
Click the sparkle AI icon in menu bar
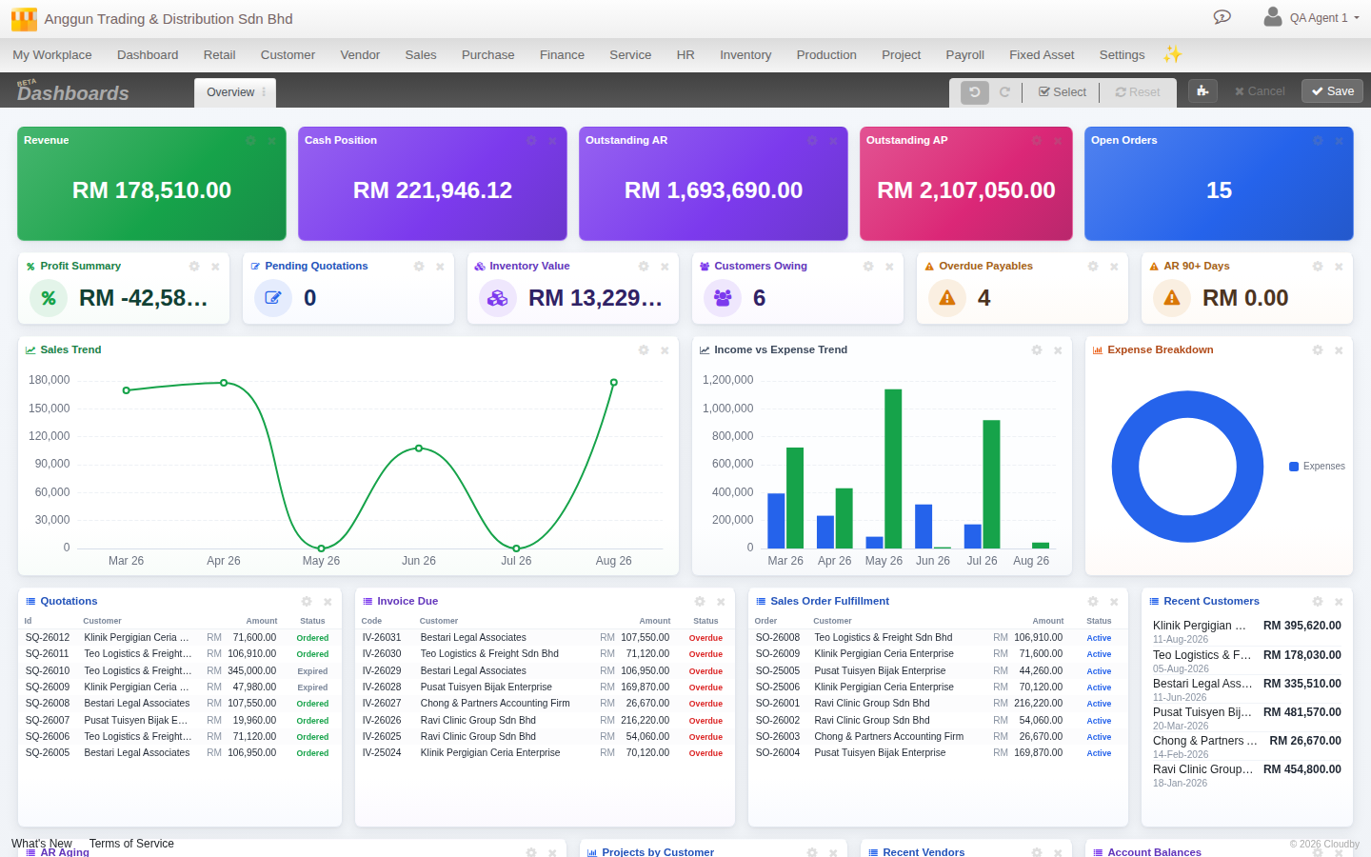pos(1172,54)
